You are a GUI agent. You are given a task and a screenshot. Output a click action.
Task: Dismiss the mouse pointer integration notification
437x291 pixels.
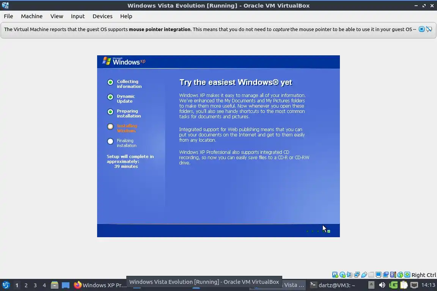[x=422, y=29]
